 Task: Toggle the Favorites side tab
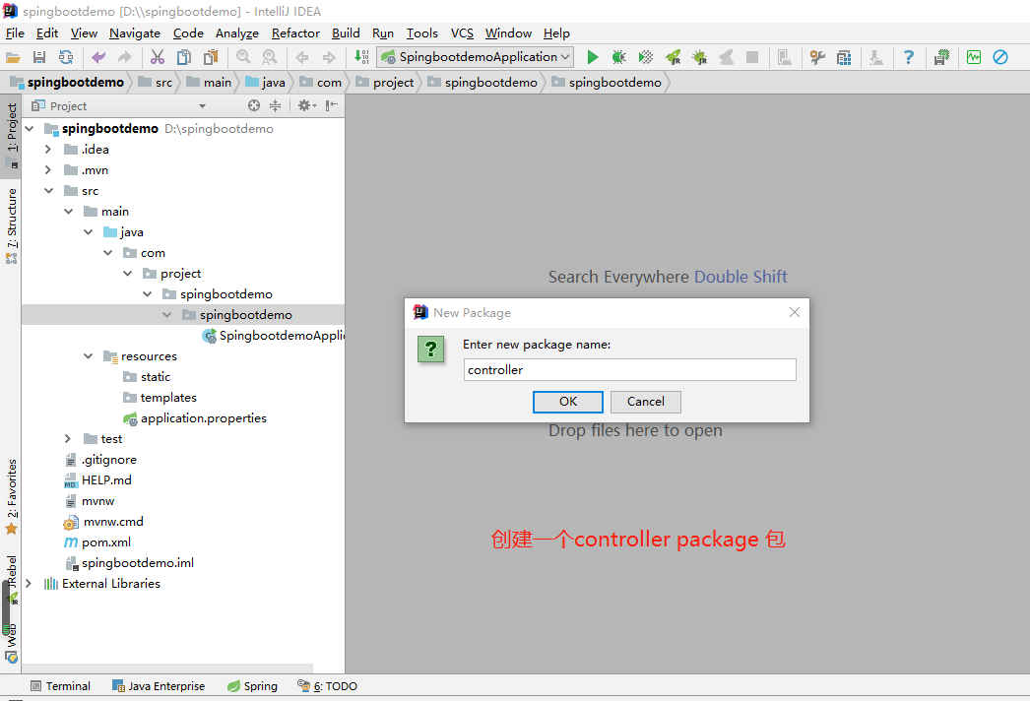point(11,496)
